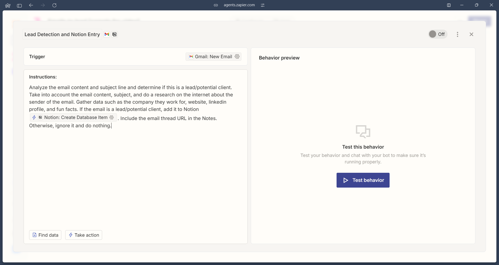This screenshot has height=265, width=499.
Task: Go back with the browser back arrow
Action: point(31,5)
